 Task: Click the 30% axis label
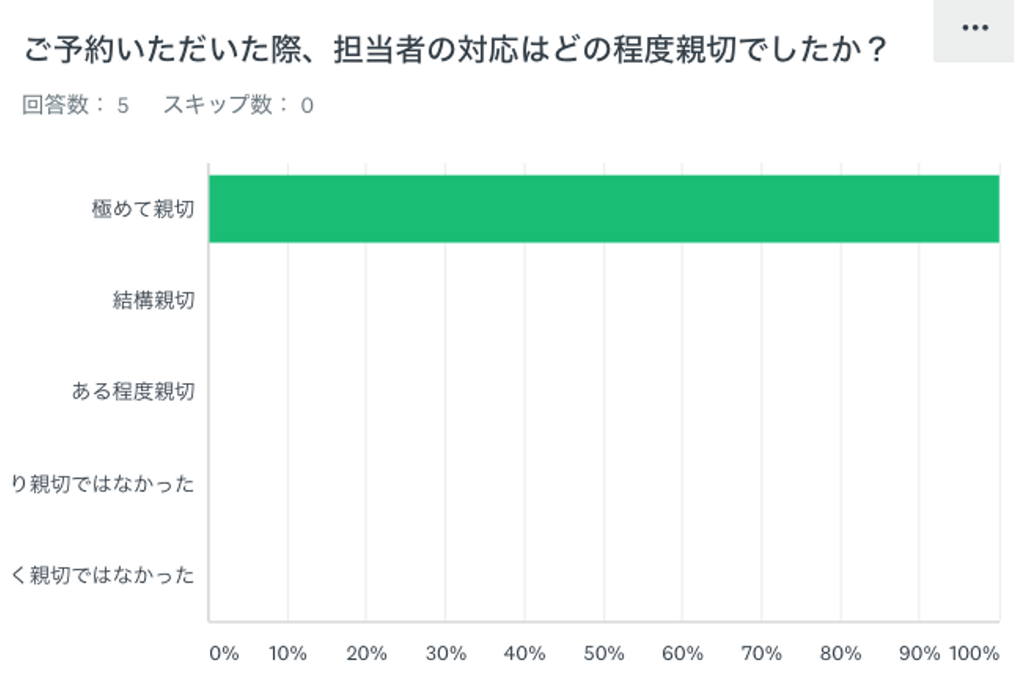pos(446,653)
